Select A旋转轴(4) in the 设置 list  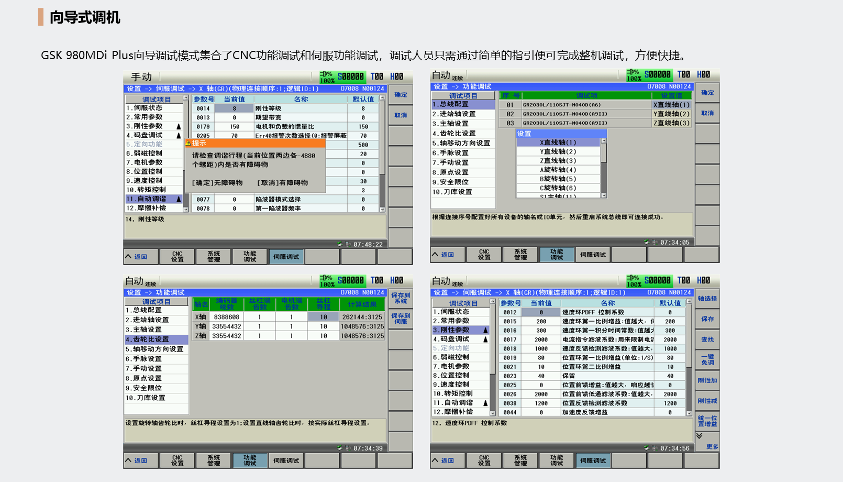[x=558, y=170]
